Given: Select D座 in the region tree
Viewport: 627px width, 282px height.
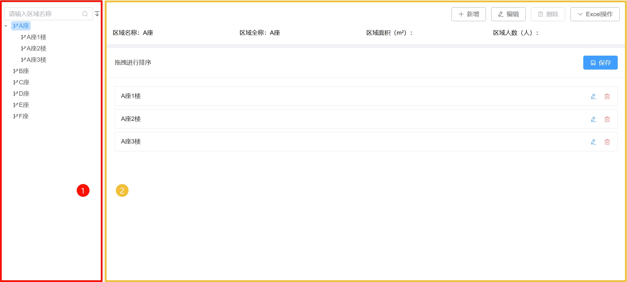Looking at the screenshot, I should (x=21, y=94).
